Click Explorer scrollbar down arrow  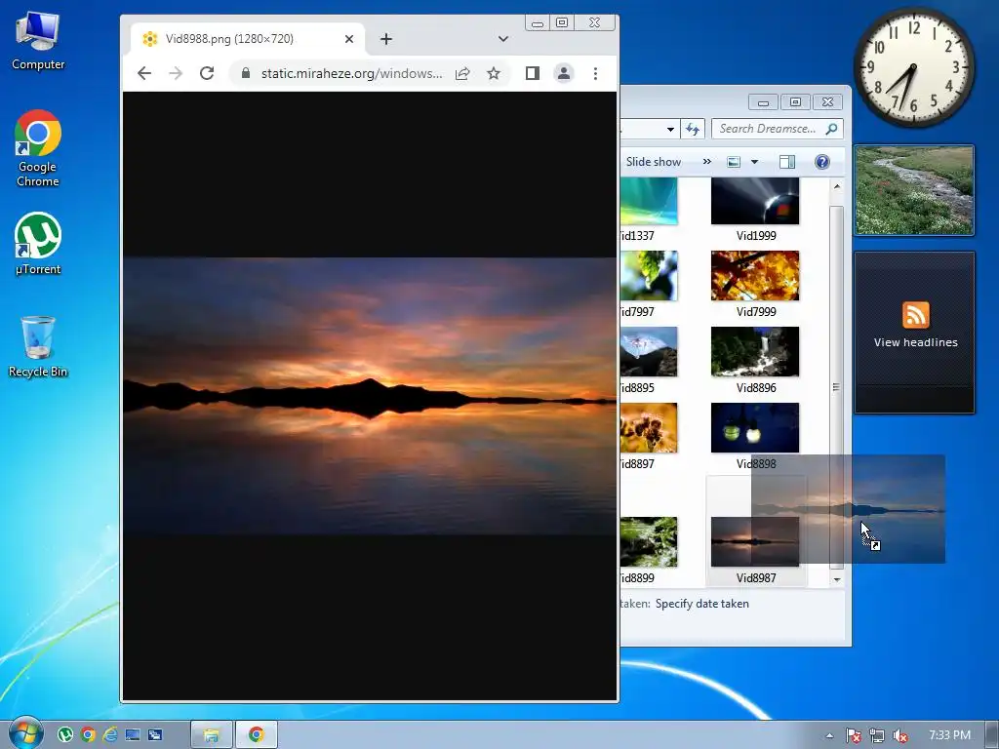pos(836,579)
